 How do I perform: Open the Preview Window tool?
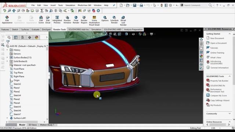coord(67,19)
